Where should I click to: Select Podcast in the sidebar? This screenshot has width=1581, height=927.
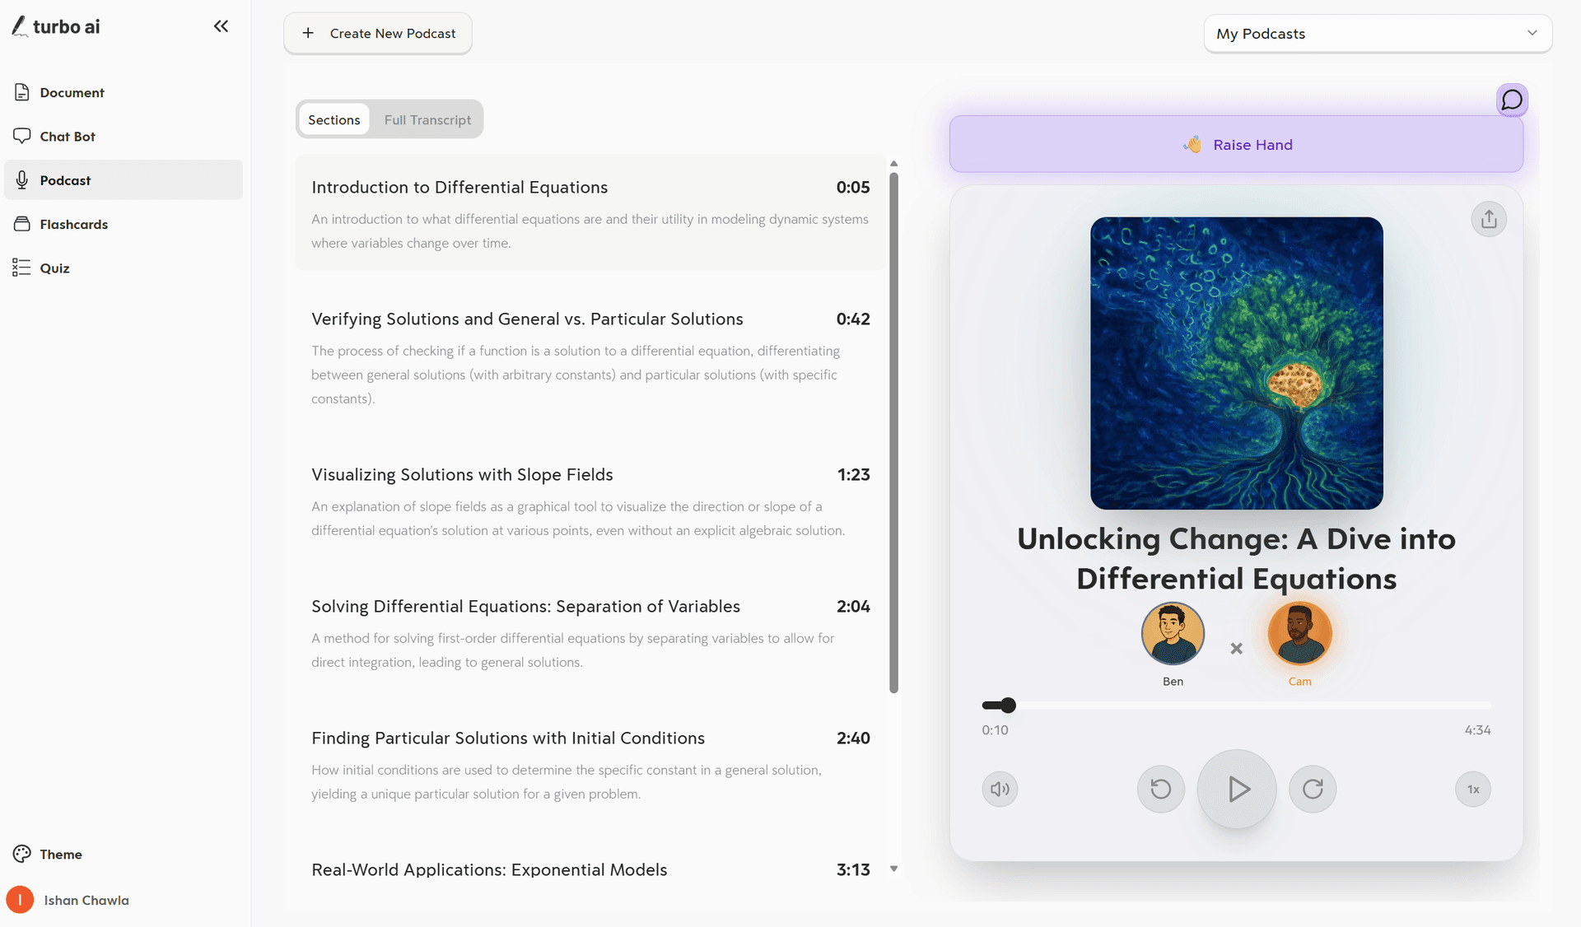[x=124, y=179]
